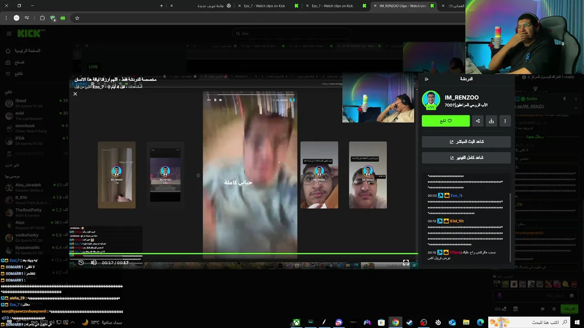Select the first story thumbnail on the left

[x=116, y=175]
